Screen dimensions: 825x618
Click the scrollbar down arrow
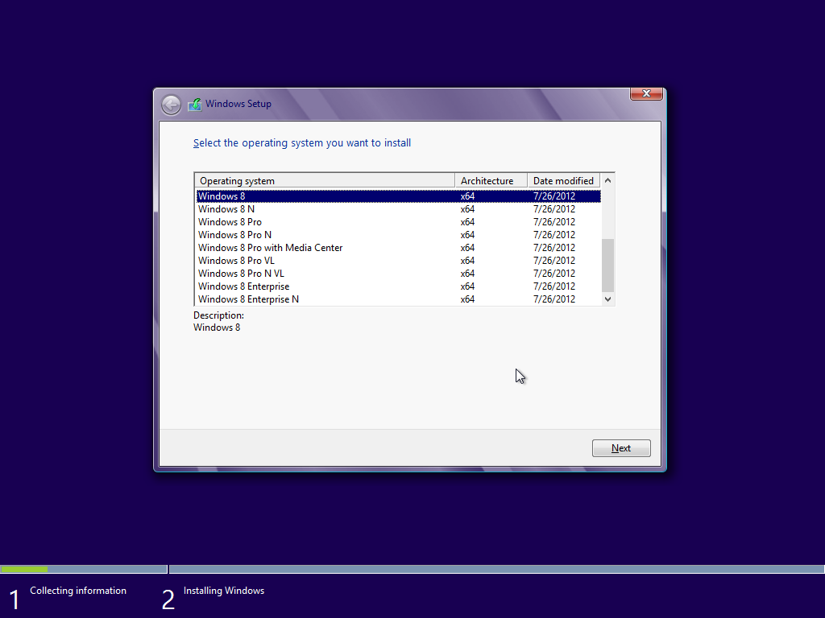[607, 299]
